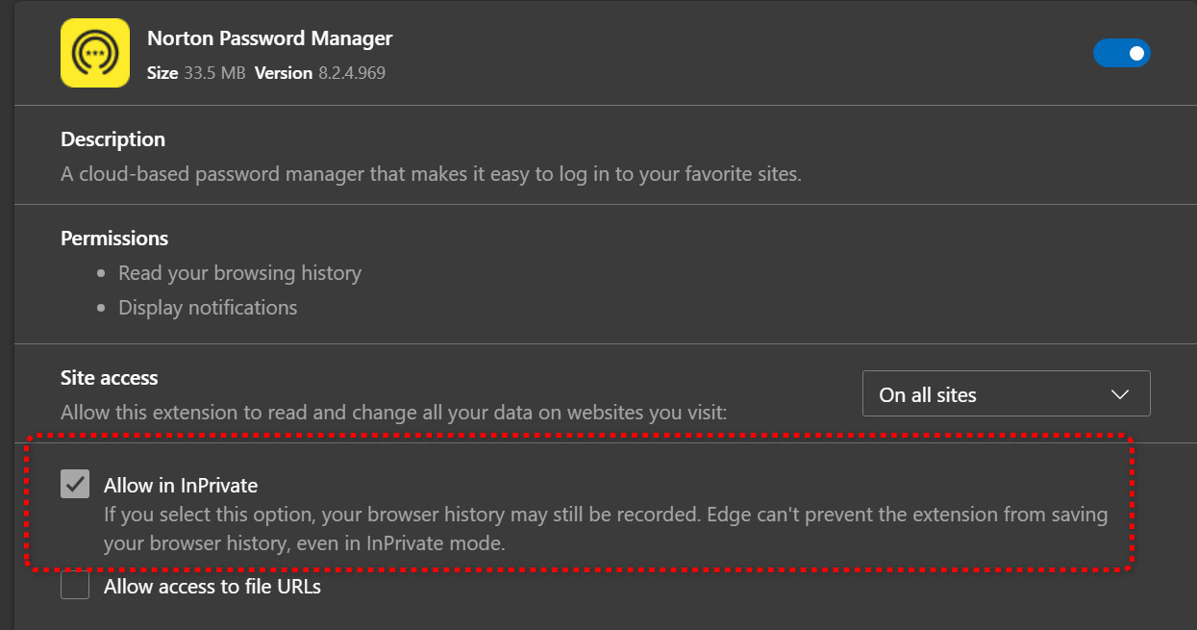
Task: Click the cloud-based password manager description text
Action: pos(431,174)
